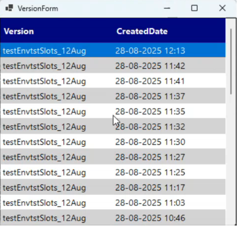This screenshot has height=226, width=237.
Task: Minimize the VersionForm window
Action: 167,8
